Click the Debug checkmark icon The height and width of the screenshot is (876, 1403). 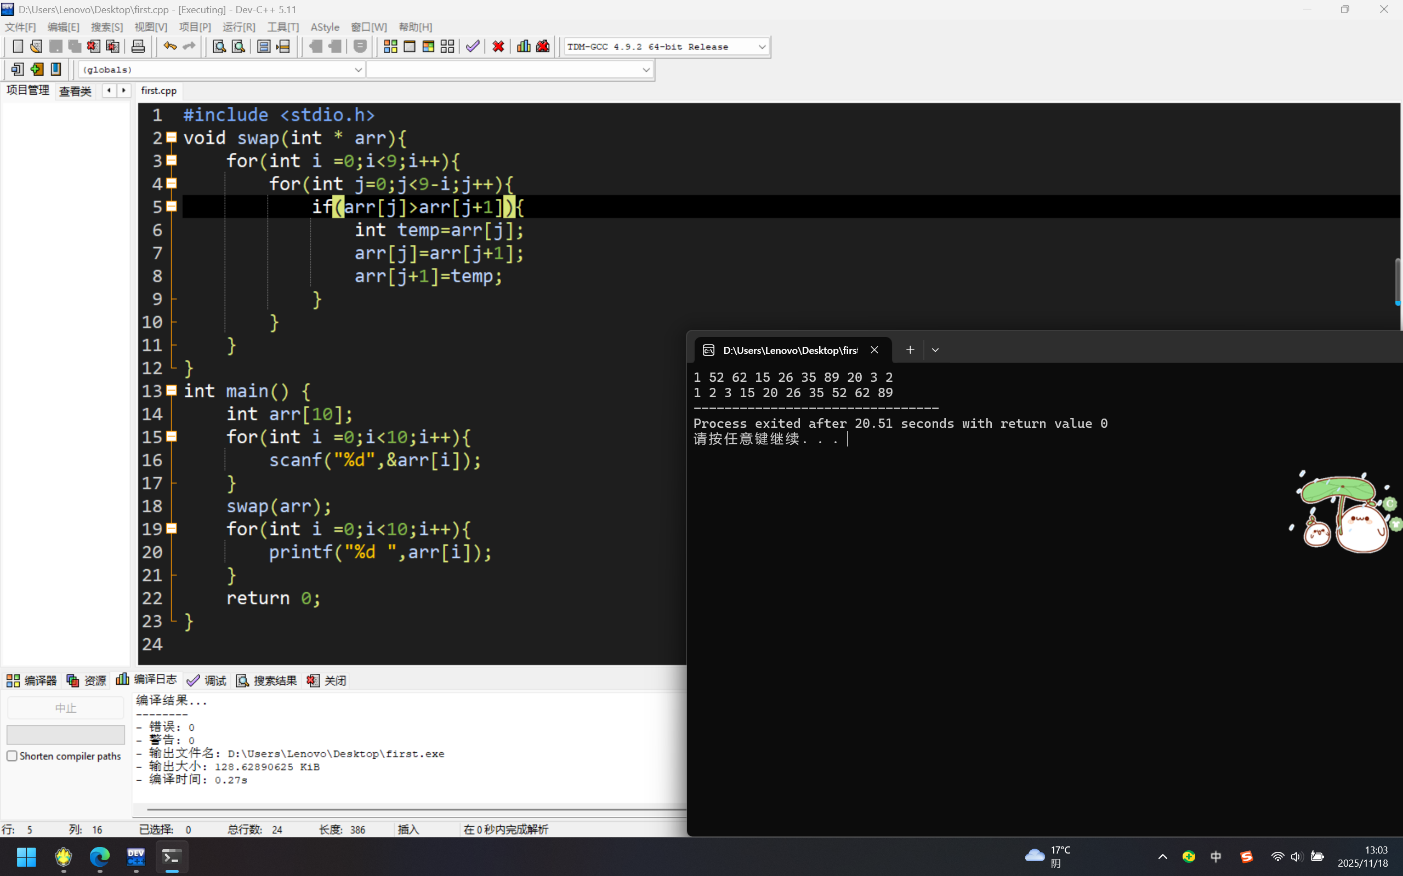click(x=473, y=47)
